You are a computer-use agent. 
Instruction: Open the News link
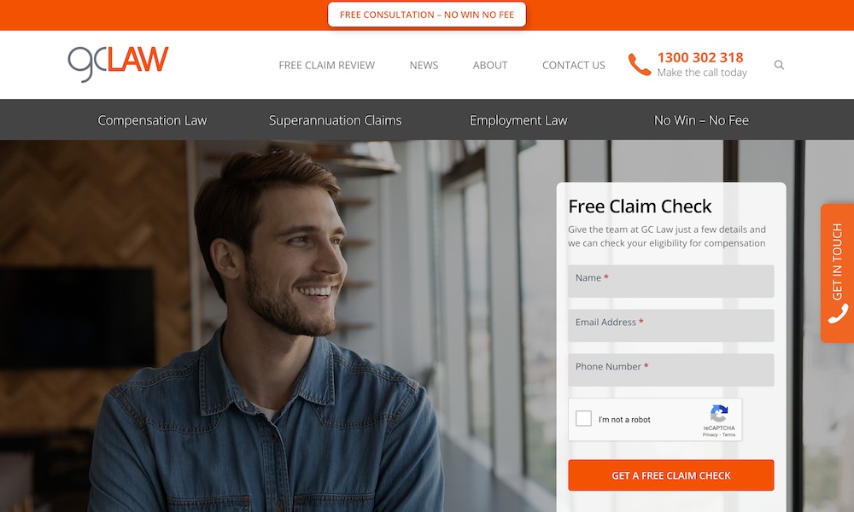point(424,66)
